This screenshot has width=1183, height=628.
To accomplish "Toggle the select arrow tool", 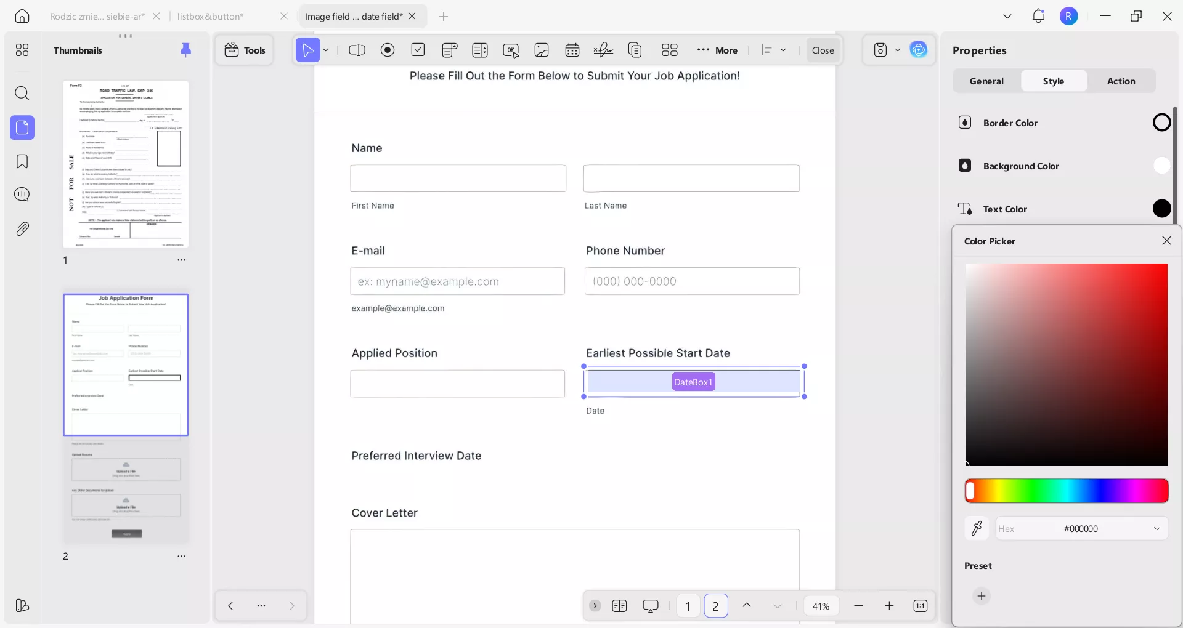I will [x=308, y=50].
